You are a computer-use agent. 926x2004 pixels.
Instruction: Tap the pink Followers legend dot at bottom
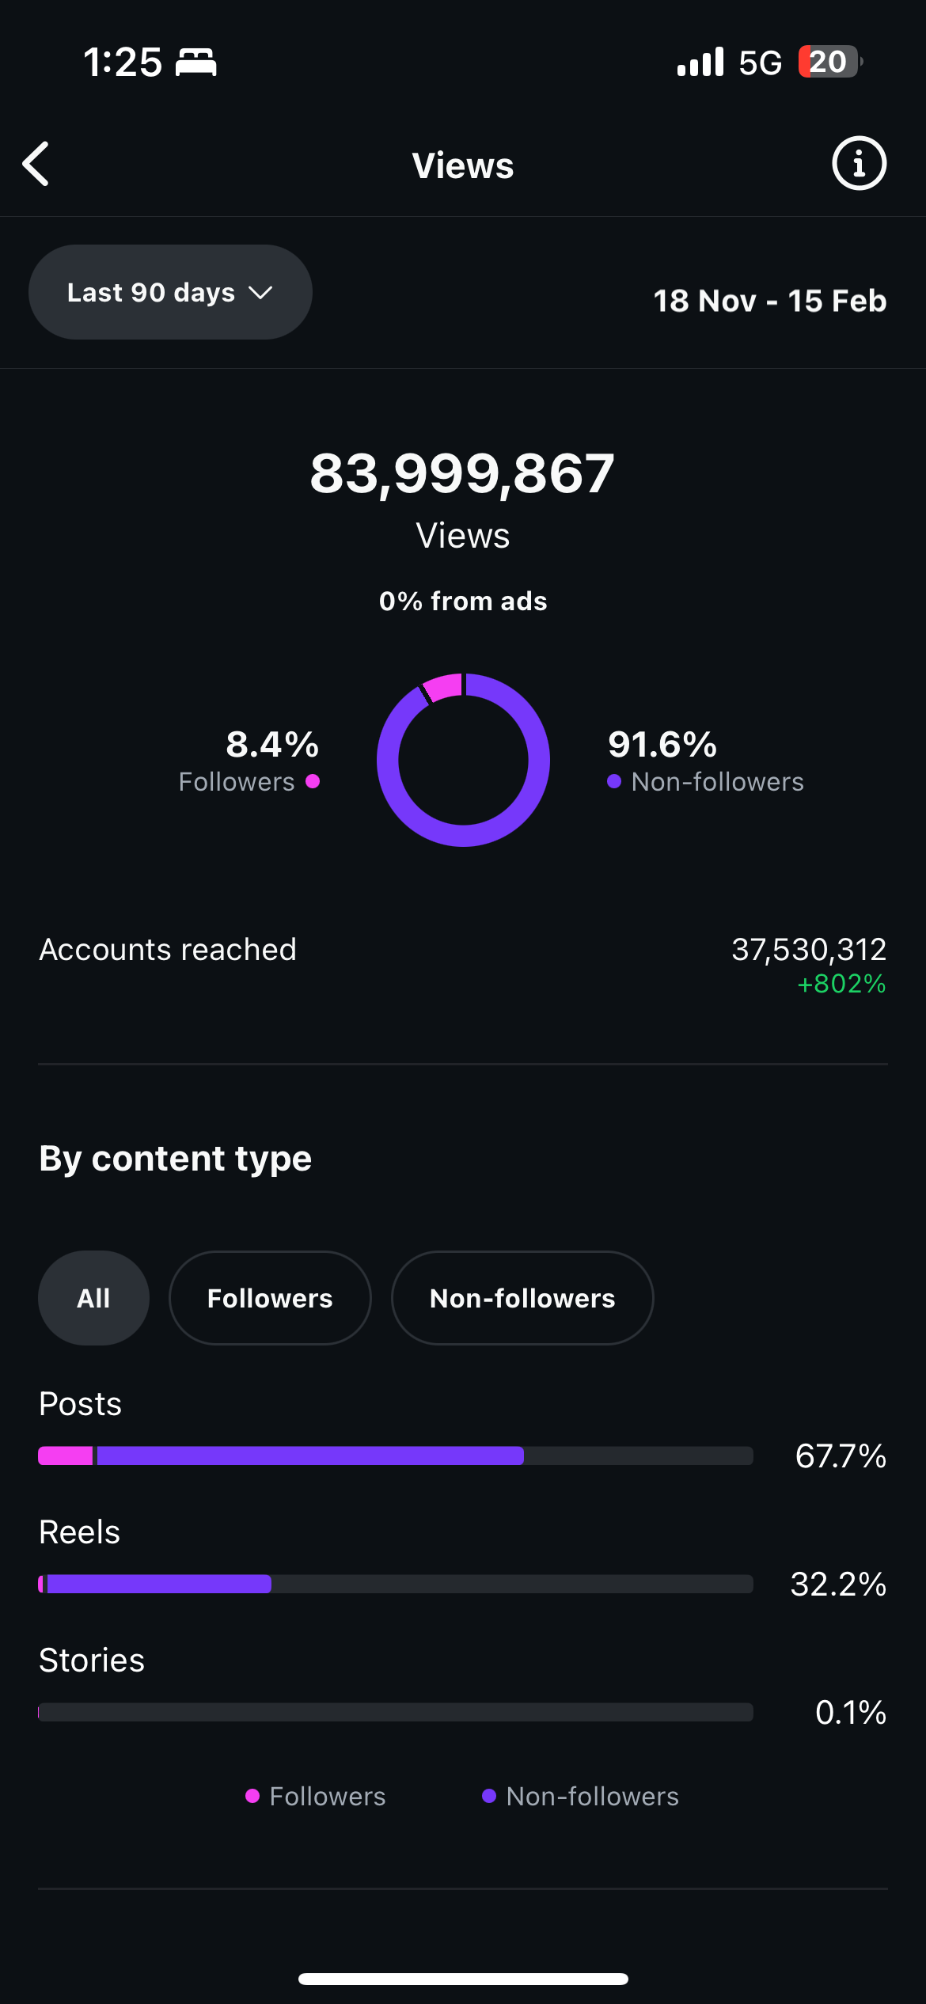point(252,1796)
